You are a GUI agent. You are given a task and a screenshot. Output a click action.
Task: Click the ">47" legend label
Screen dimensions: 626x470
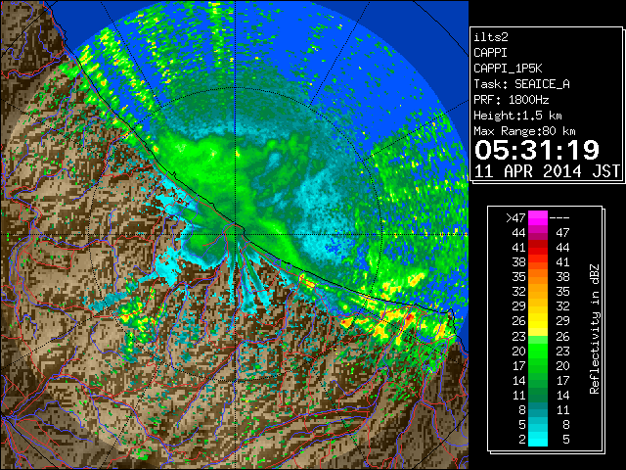coord(515,217)
